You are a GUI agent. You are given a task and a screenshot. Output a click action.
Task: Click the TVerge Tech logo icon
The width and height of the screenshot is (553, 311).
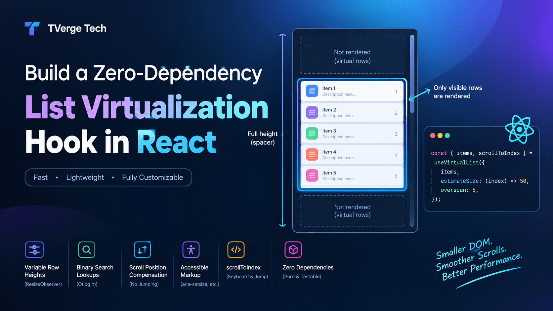(x=32, y=28)
